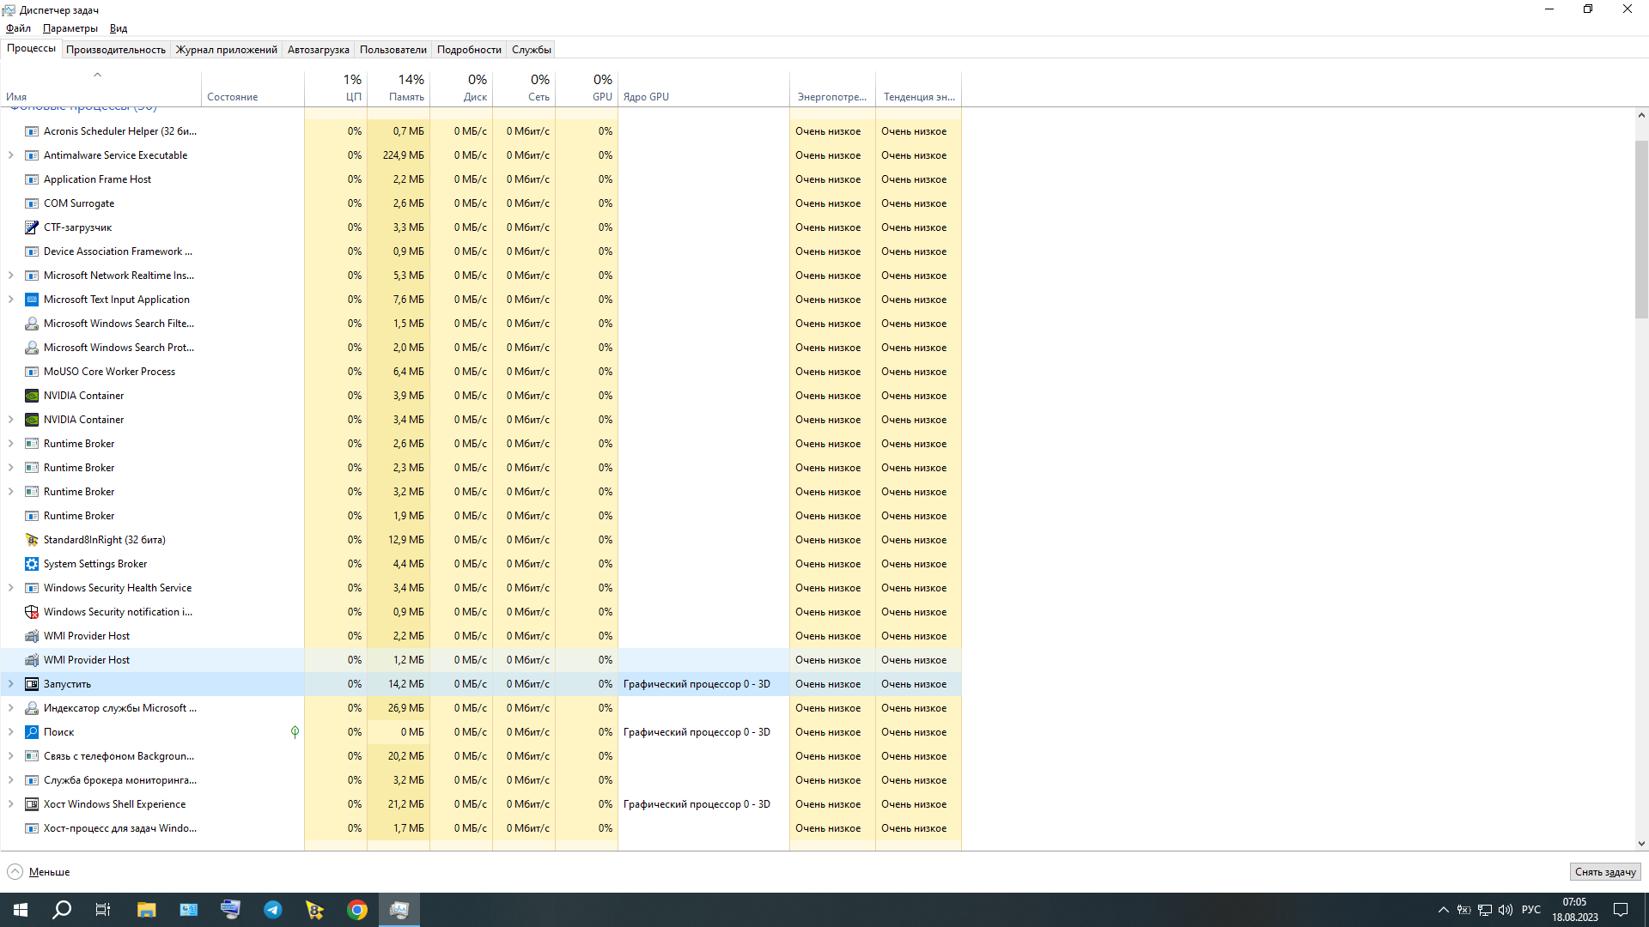Open taskbar search magnifier
The image size is (1649, 927).
(x=62, y=910)
